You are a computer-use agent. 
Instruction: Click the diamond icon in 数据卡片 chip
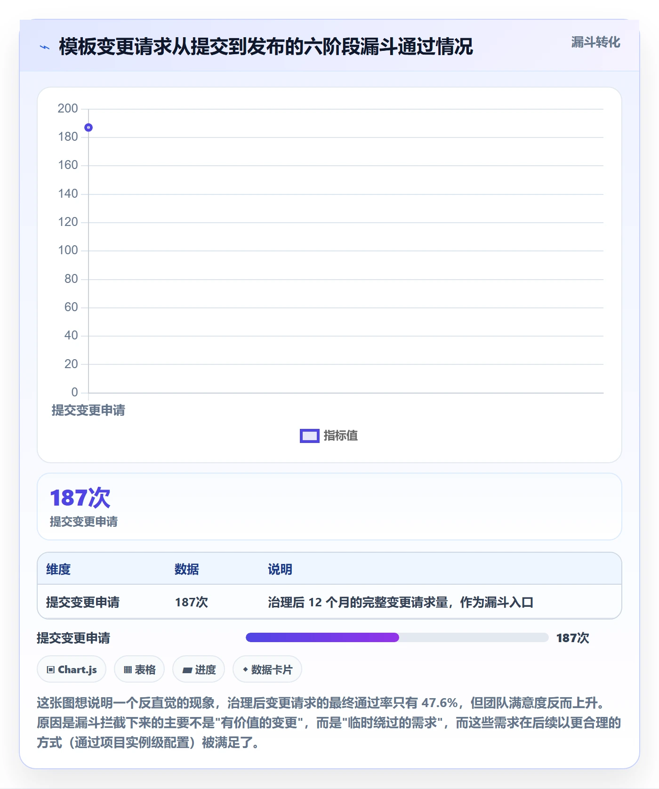(245, 669)
